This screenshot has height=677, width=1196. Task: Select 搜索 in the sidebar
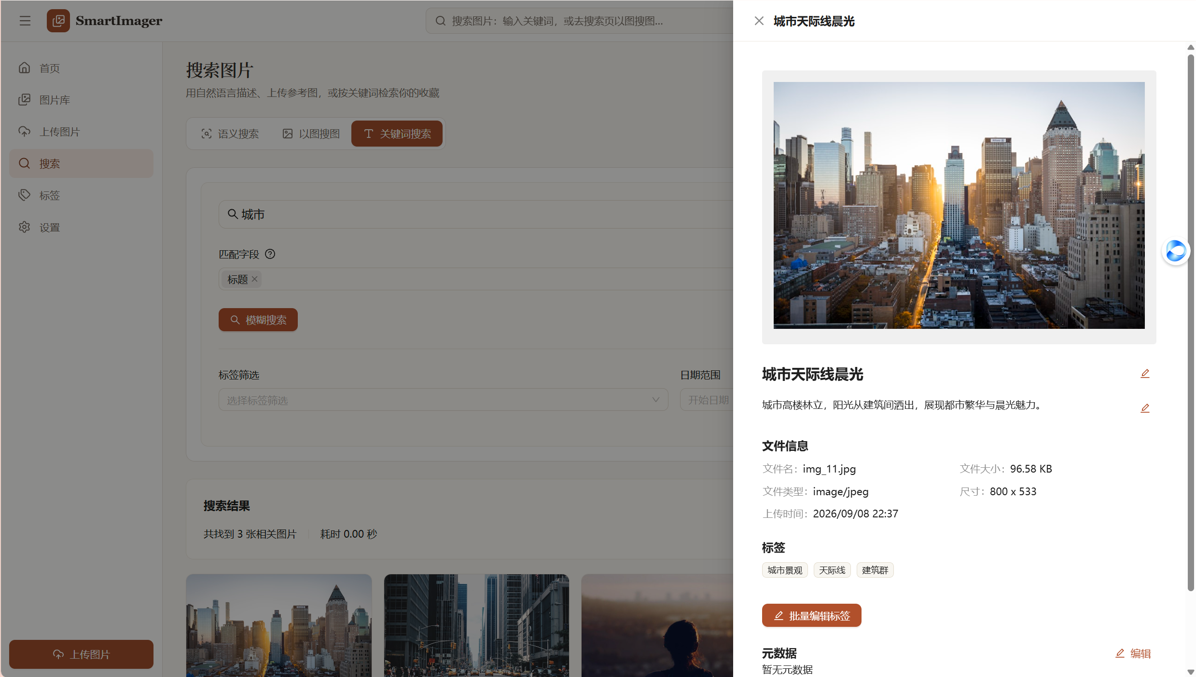tap(81, 163)
